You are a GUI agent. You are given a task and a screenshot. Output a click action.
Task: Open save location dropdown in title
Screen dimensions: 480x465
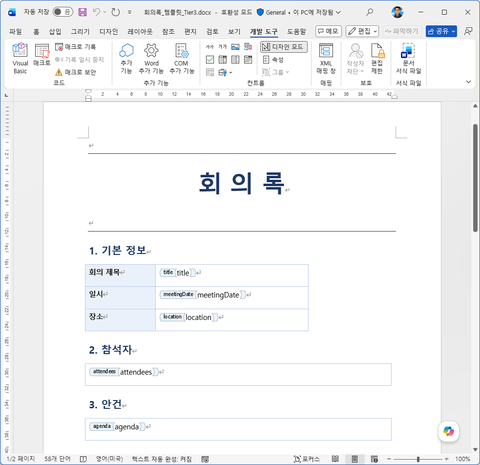(338, 12)
